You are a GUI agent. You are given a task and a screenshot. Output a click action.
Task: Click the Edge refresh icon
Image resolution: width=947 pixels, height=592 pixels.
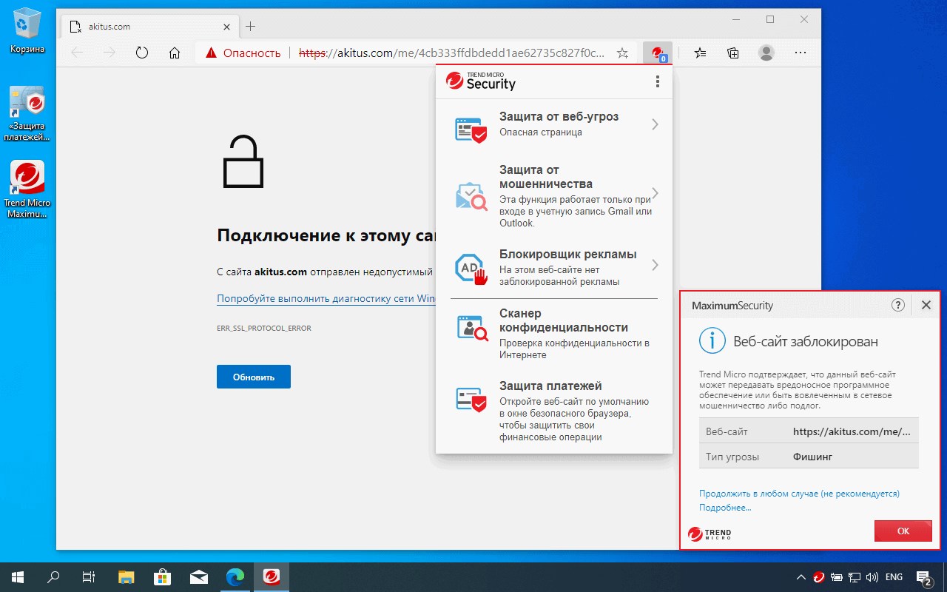[x=142, y=53]
